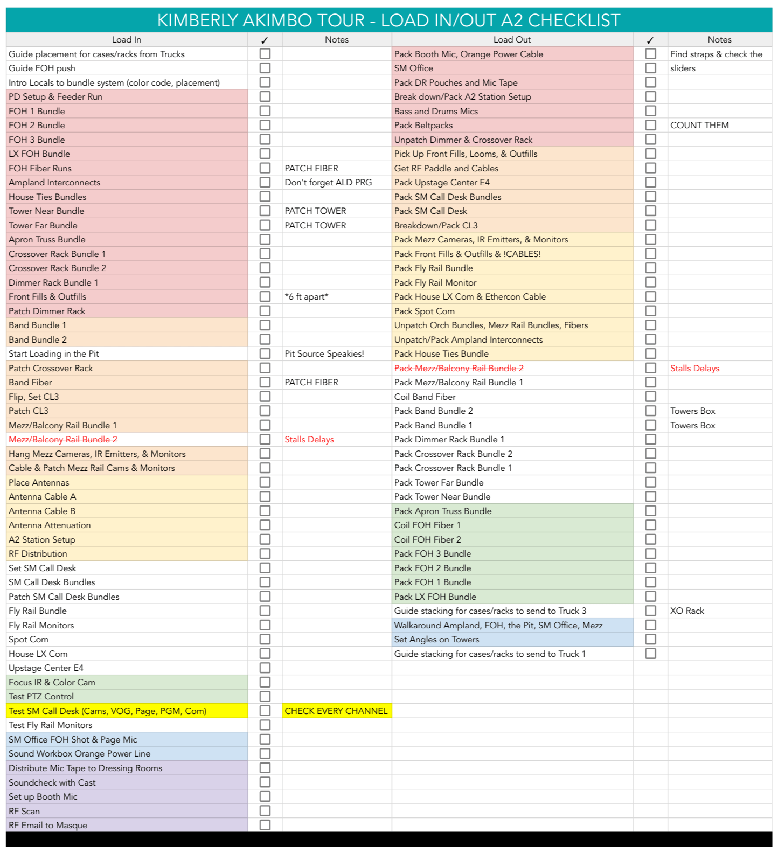Image resolution: width=778 pixels, height=853 pixels.
Task: Check the Start Loading in the Pit box
Action: pos(265,353)
